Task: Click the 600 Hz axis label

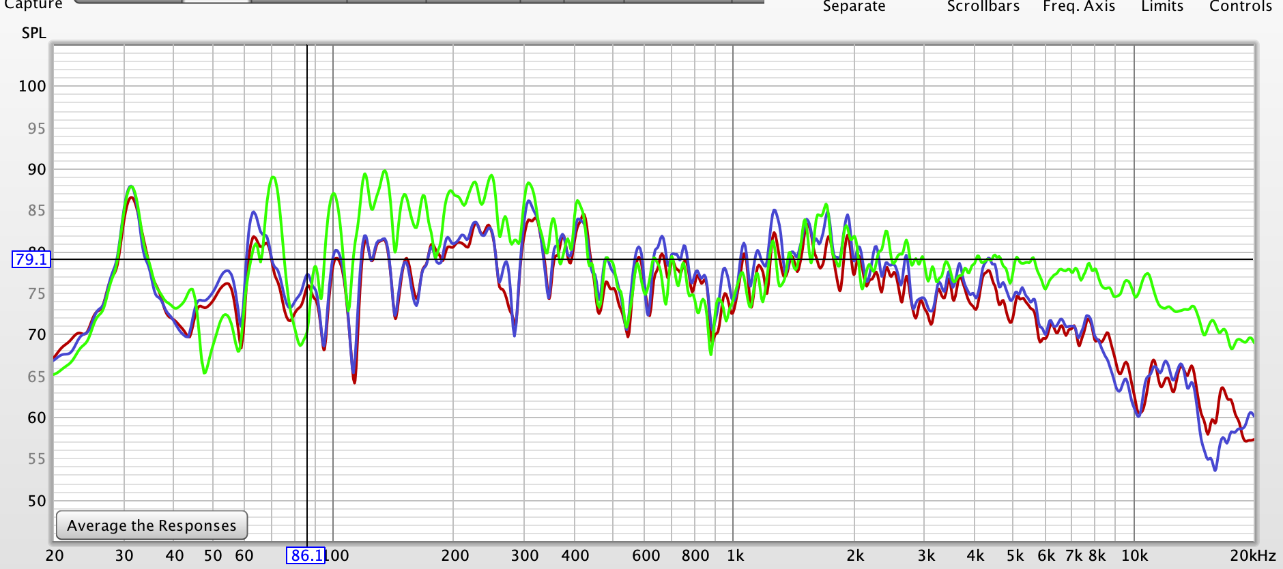Action: coord(646,555)
